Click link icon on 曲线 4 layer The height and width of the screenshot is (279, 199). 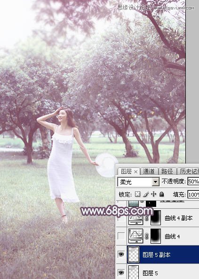[147, 236]
